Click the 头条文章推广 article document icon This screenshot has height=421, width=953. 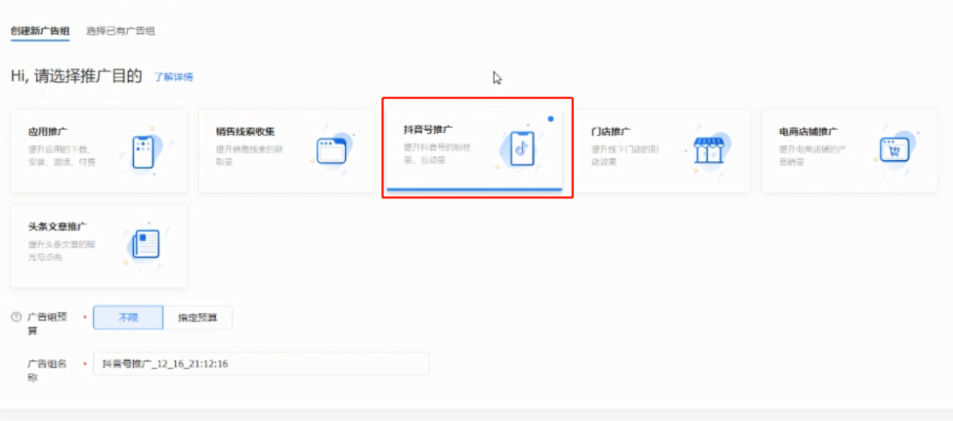coord(146,244)
